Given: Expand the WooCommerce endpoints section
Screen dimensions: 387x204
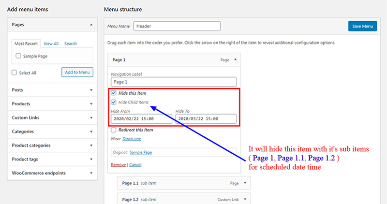Looking at the screenshot, I should [52, 173].
